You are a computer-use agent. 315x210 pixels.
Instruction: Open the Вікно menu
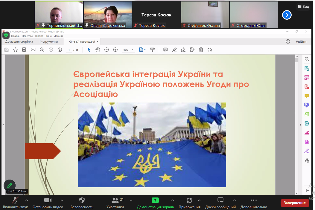[48, 36]
